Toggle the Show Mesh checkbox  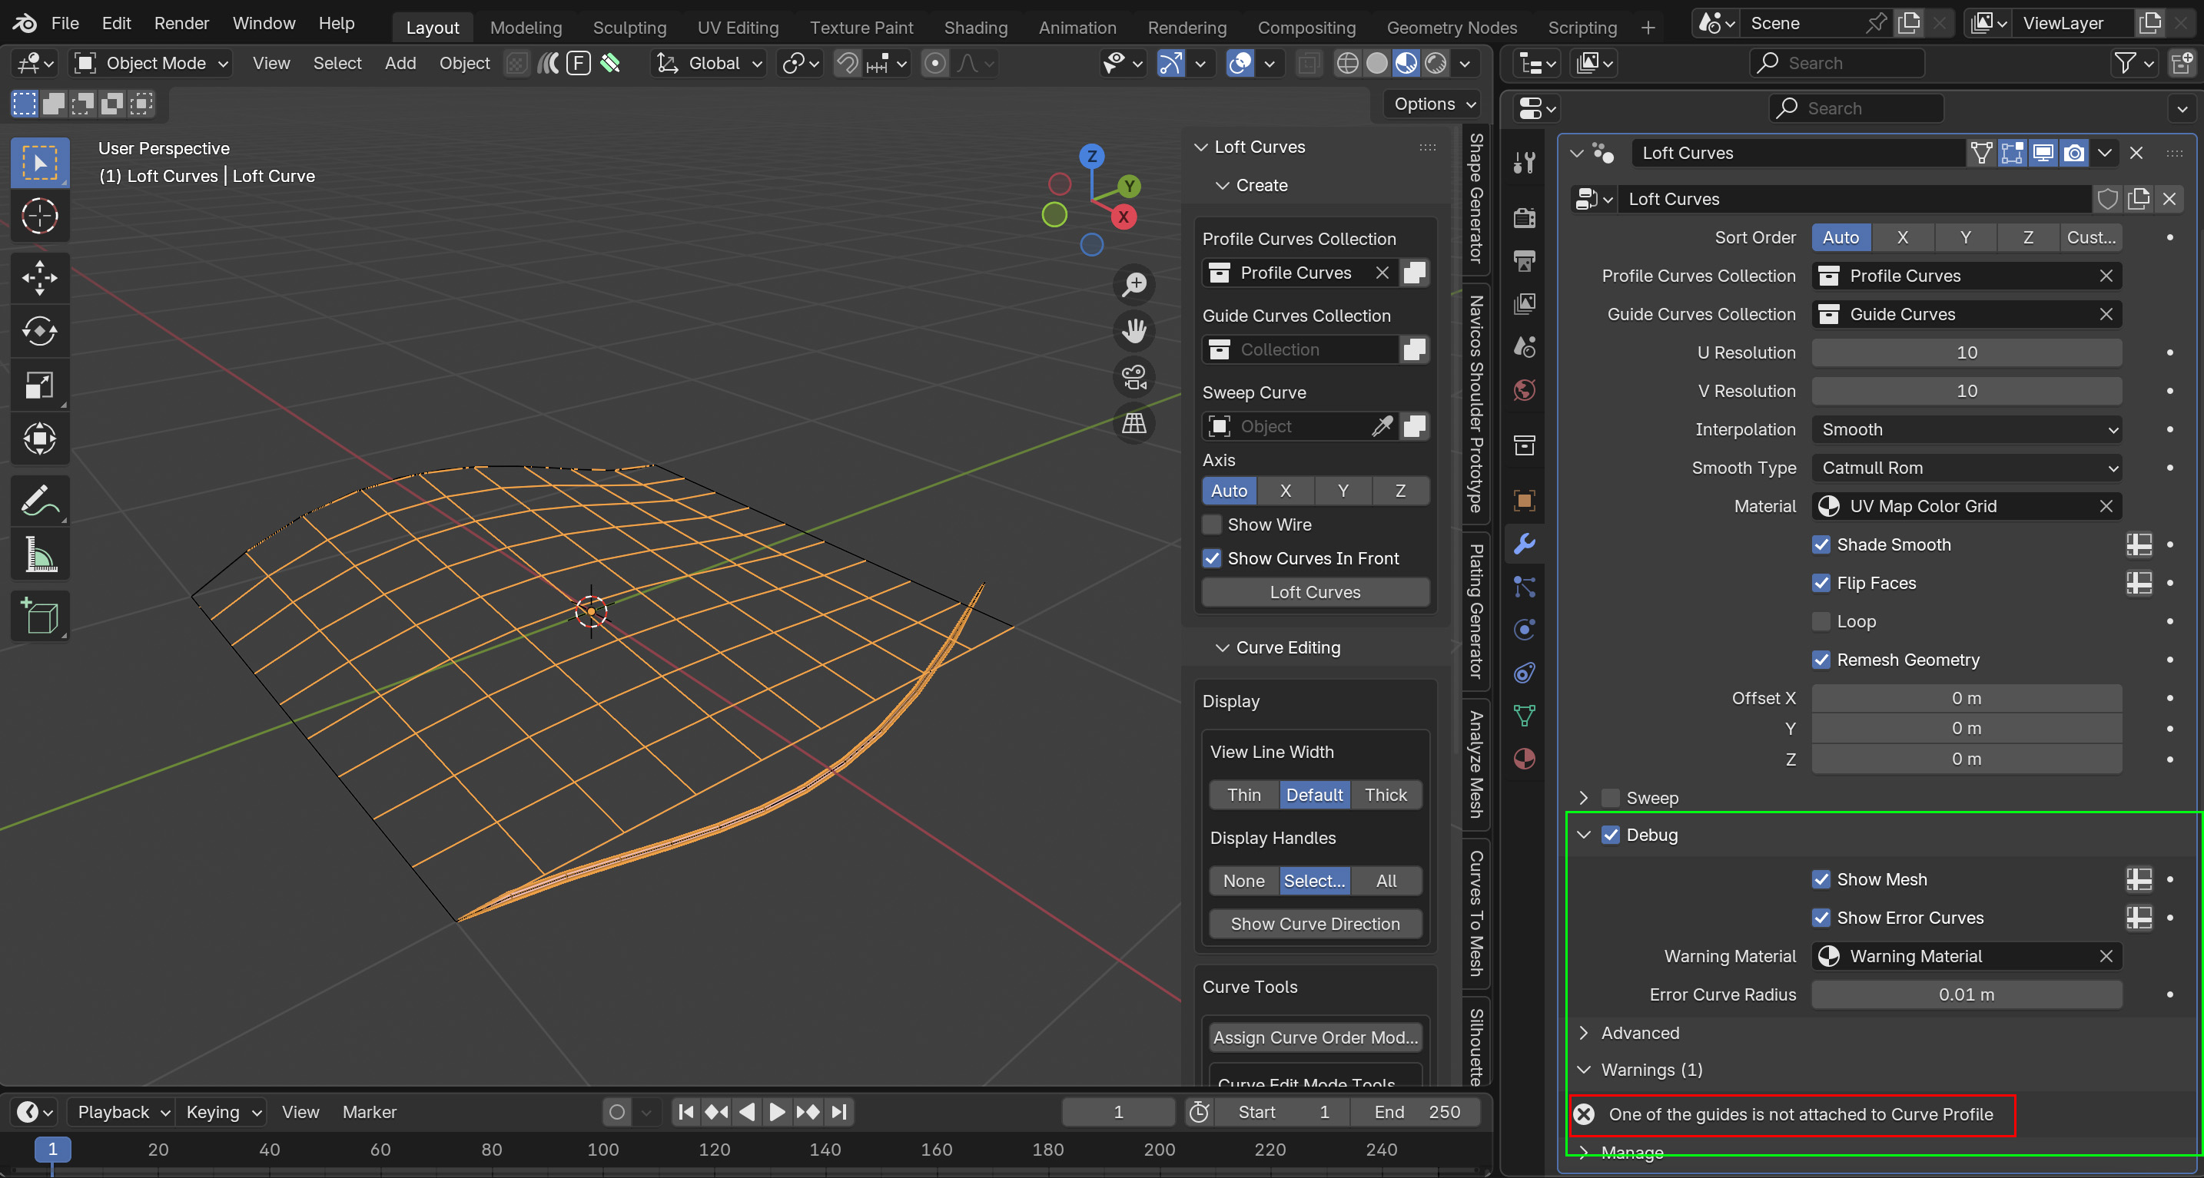[1821, 879]
